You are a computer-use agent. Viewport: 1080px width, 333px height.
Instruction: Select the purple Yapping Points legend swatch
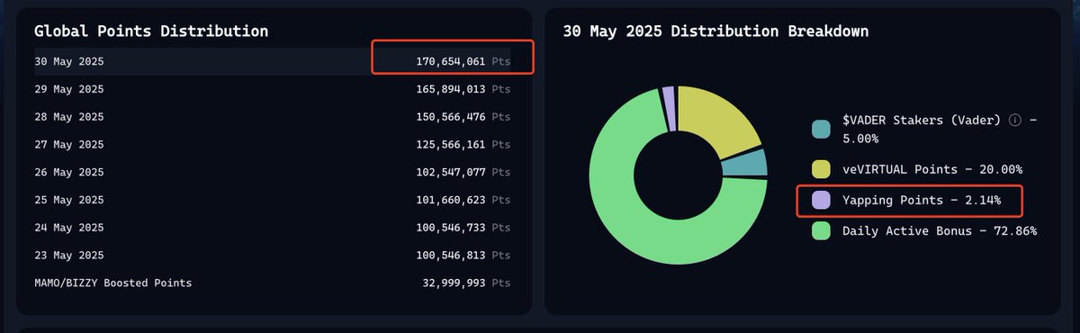821,200
